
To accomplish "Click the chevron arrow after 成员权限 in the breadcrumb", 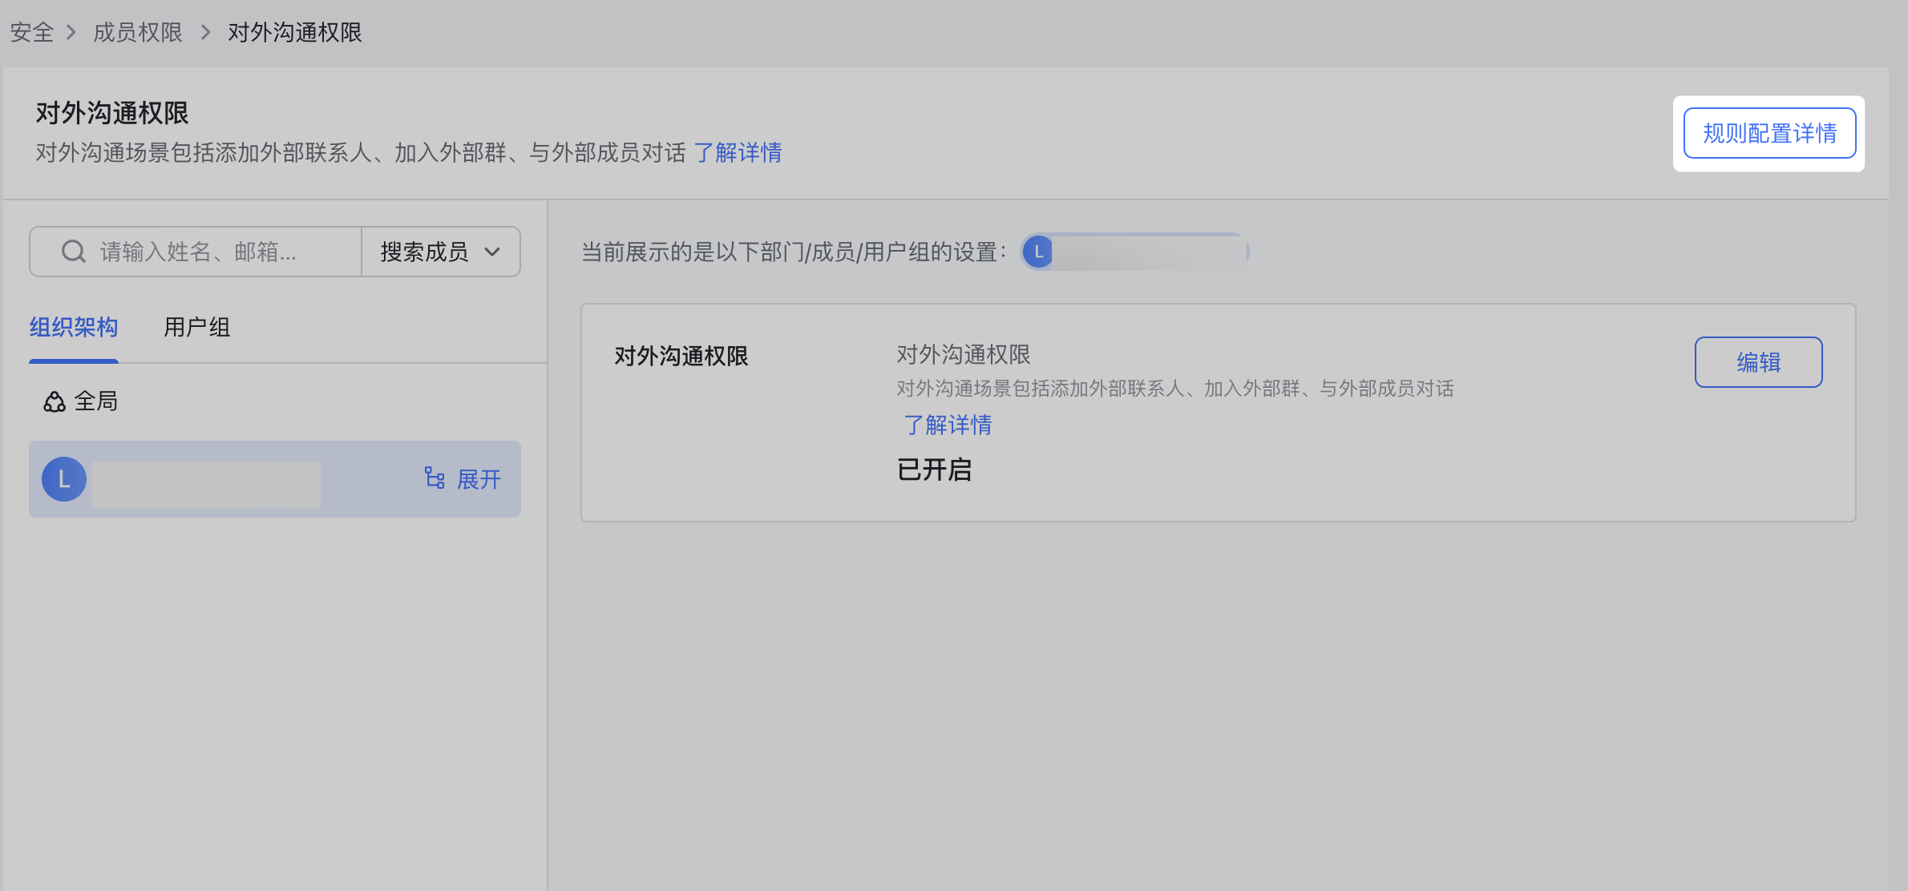I will tap(205, 32).
